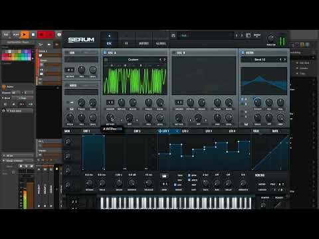This screenshot has height=239, width=319.
Task: Click the OSC A WT POS knob
Action: coord(110,118)
